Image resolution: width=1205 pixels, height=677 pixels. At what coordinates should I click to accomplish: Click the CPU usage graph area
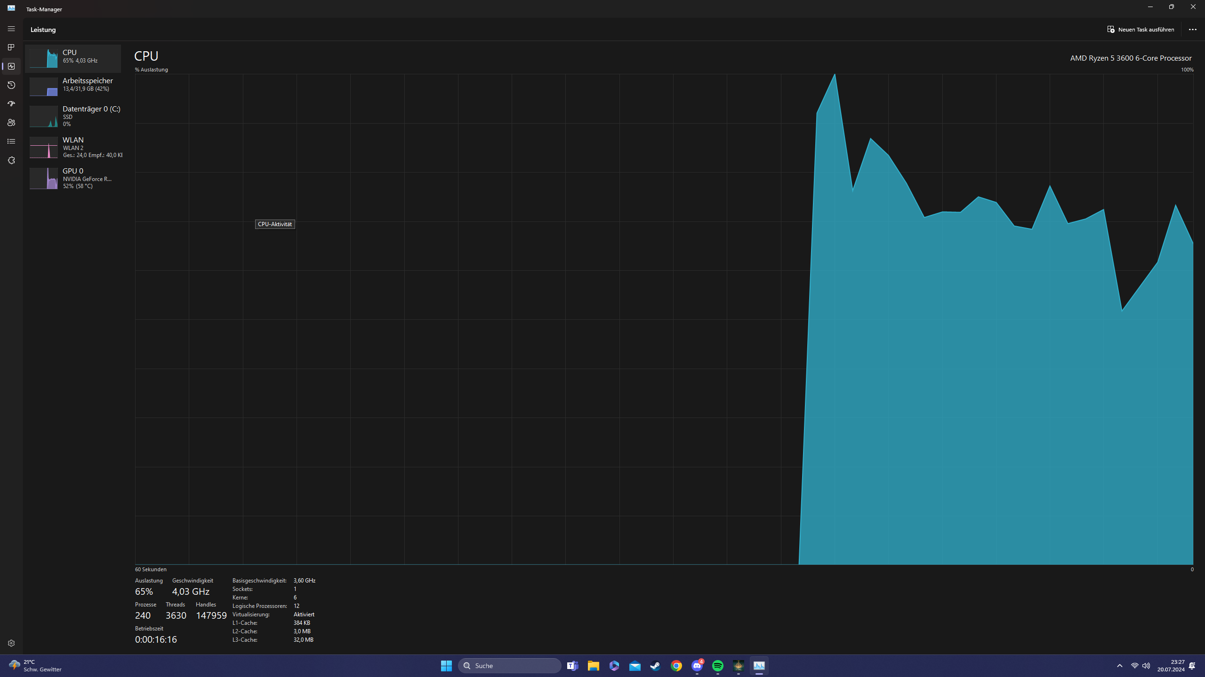(x=664, y=319)
